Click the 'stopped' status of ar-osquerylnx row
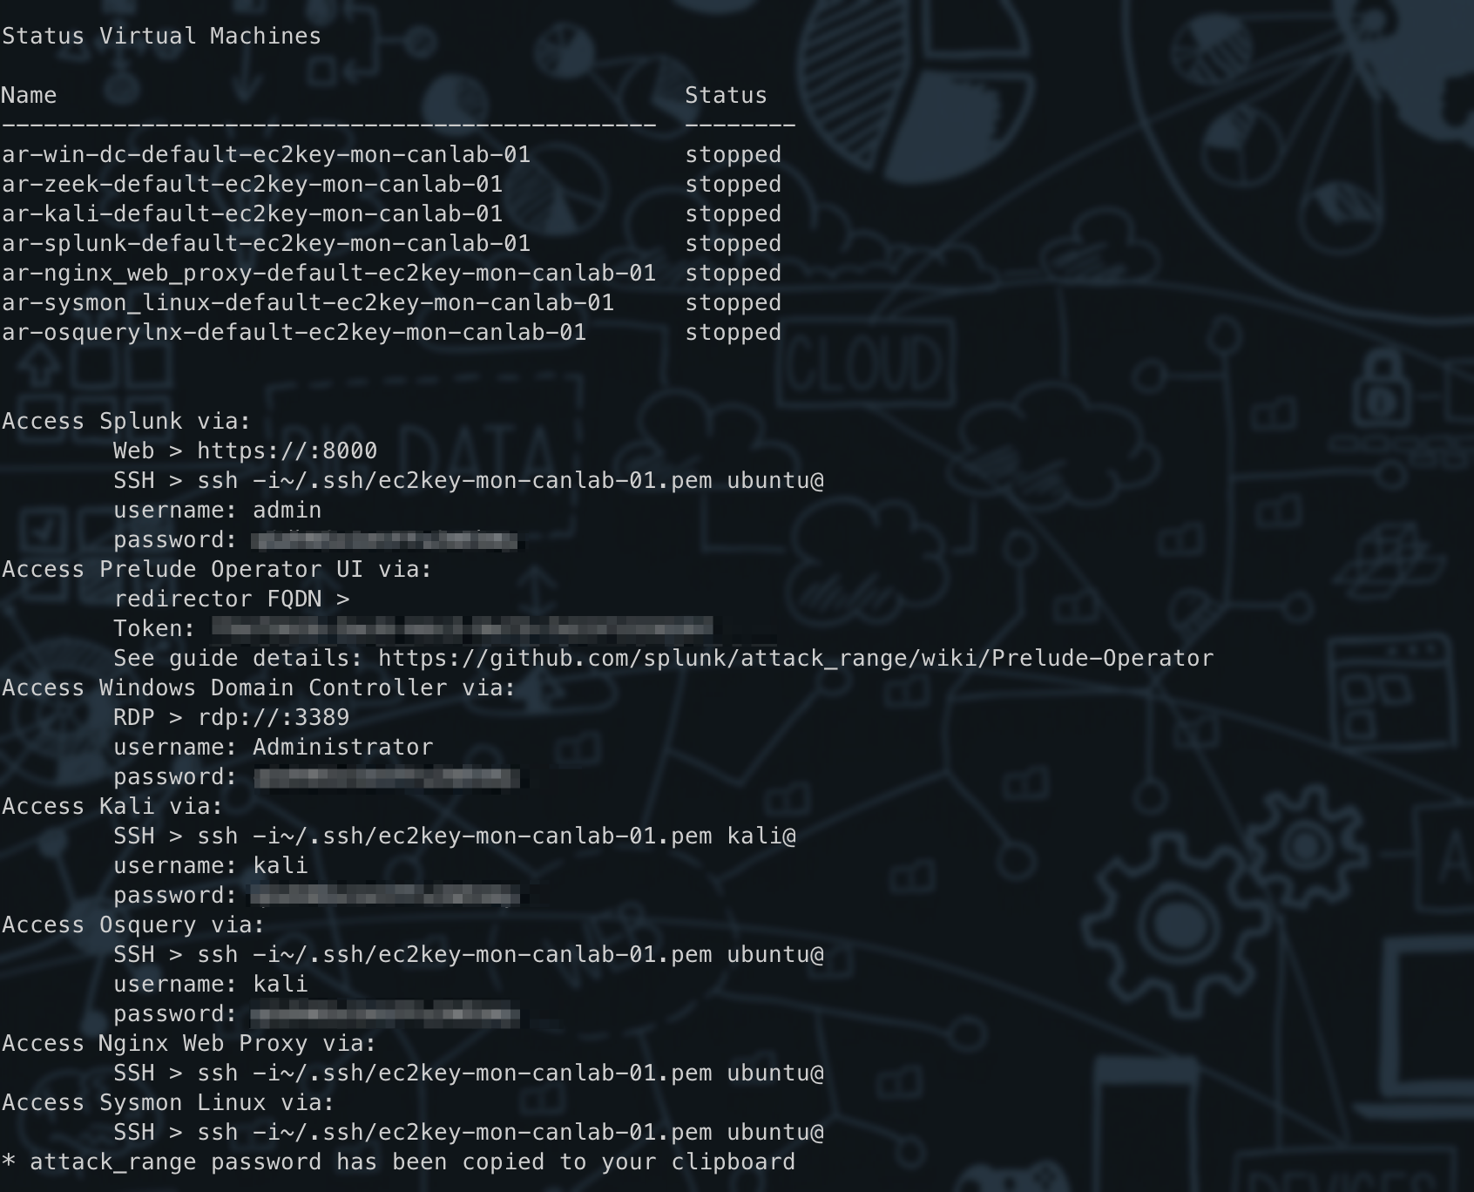The image size is (1474, 1192). (x=733, y=332)
